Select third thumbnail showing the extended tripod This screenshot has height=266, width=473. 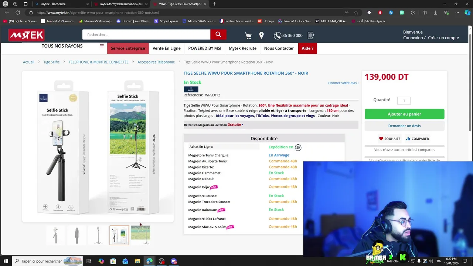click(x=98, y=235)
